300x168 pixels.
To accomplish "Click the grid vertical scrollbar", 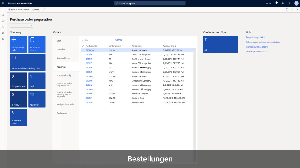I will coord(195,105).
